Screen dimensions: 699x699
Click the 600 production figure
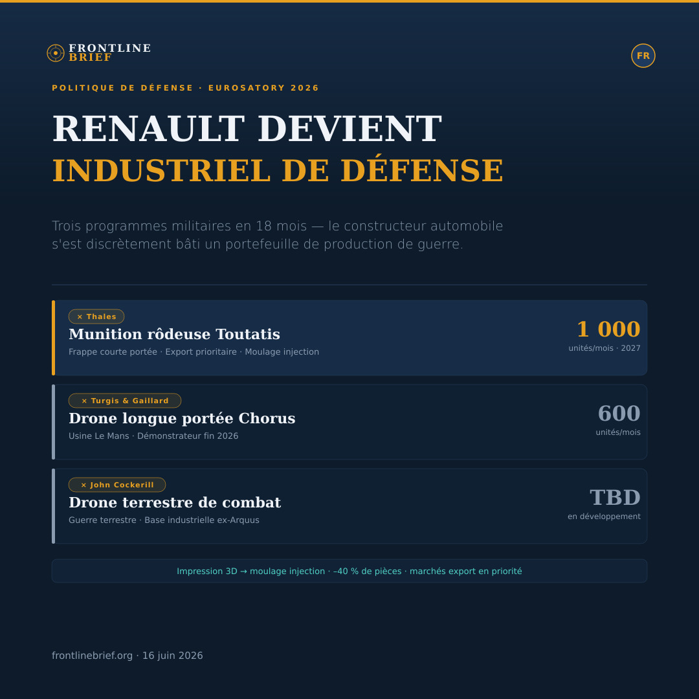[x=619, y=414]
